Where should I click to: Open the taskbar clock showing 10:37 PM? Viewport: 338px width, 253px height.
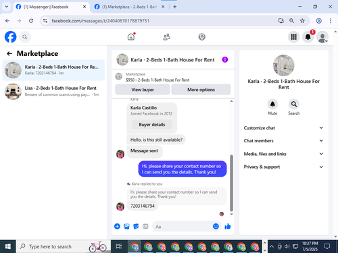tap(310, 246)
